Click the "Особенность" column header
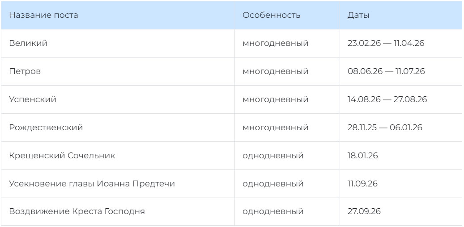Viewport: 464px width, 227px height. click(271, 15)
